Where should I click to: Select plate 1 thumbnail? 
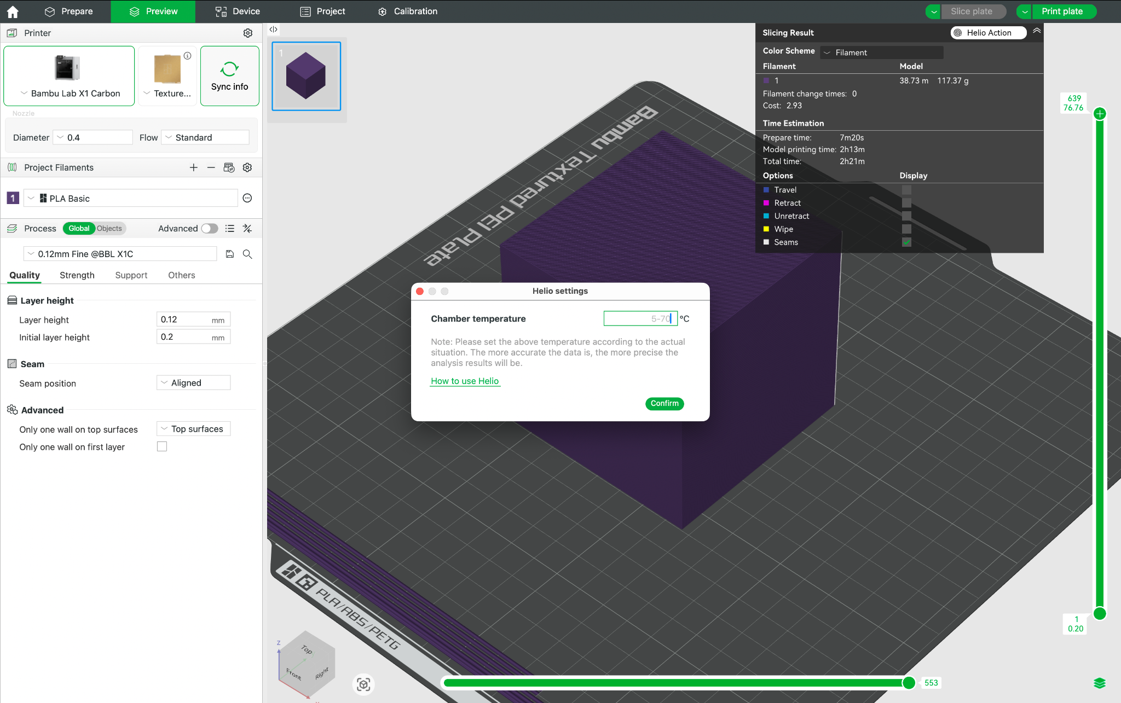[x=307, y=76]
